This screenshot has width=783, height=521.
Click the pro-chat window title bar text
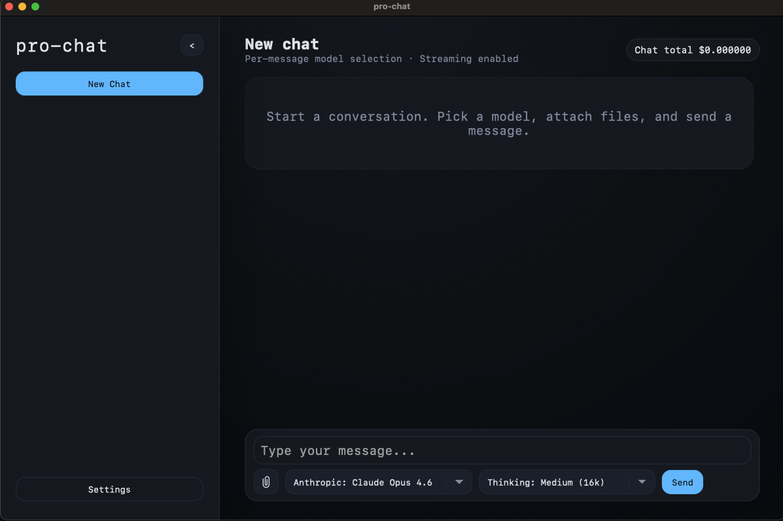tap(392, 7)
